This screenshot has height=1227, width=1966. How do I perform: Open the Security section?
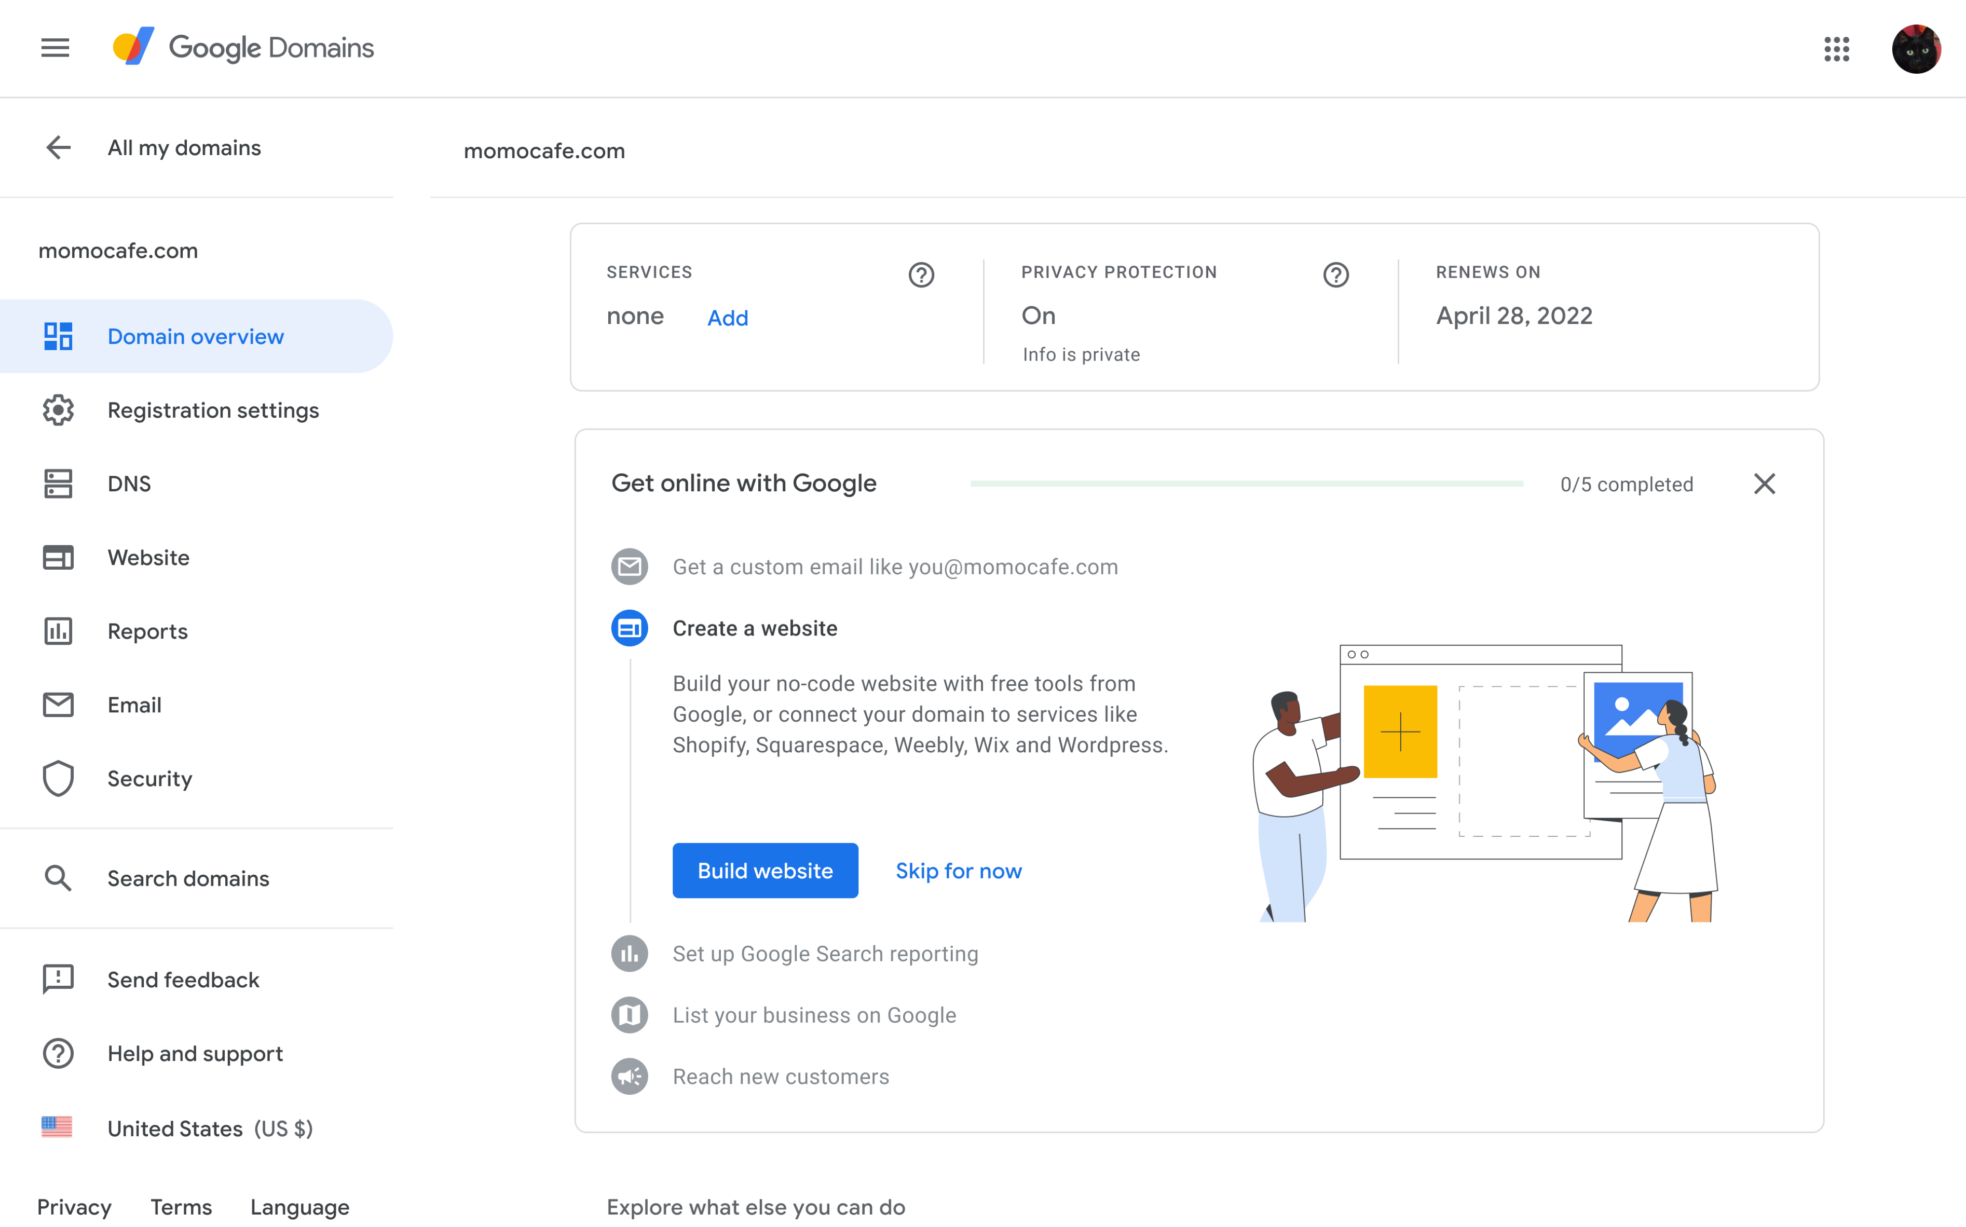pyautogui.click(x=196, y=778)
